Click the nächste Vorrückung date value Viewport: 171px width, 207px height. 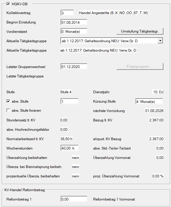pyautogui.click(x=154, y=111)
